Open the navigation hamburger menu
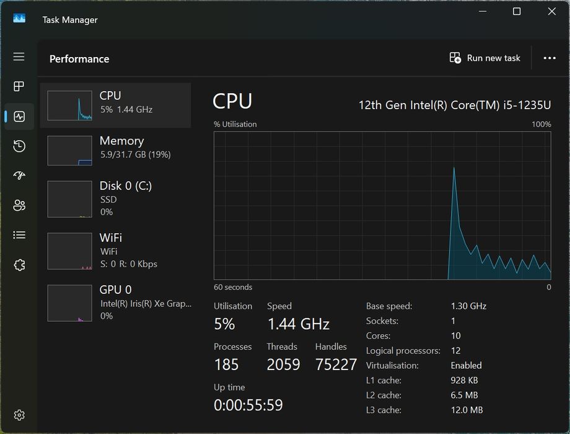Screen dimensions: 570x434 (19, 57)
